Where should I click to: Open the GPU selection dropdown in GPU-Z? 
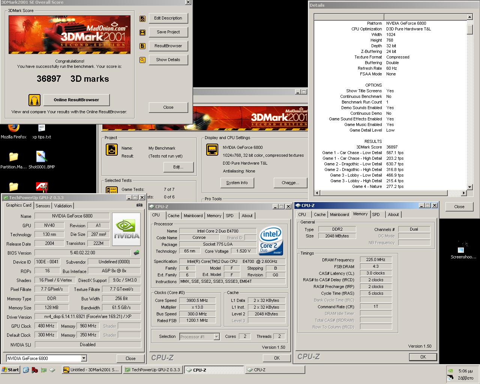84,358
